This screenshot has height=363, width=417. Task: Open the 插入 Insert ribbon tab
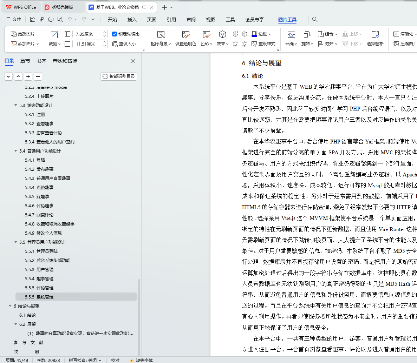click(132, 19)
